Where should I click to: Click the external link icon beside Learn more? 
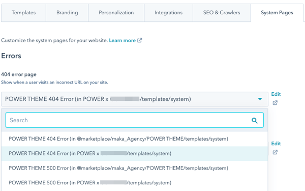pyautogui.click(x=140, y=40)
